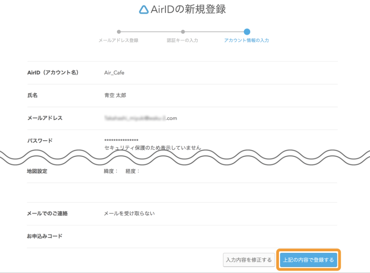370x273 pixels.
Task: Click the 氏名 label
Action: (32, 95)
